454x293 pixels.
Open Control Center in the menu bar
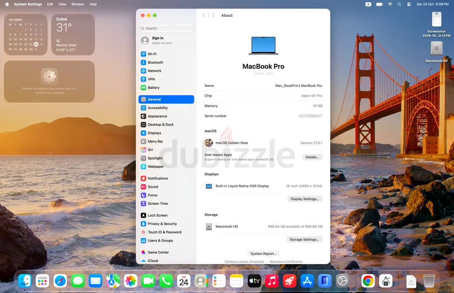point(409,4)
